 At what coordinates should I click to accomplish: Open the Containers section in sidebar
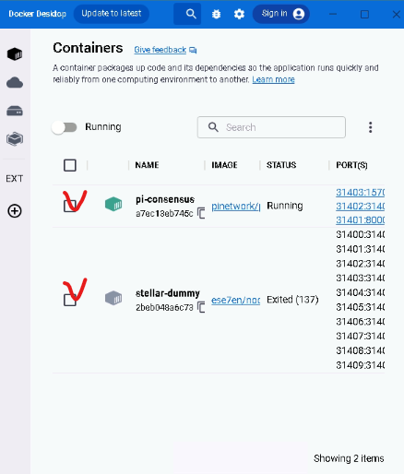pyautogui.click(x=15, y=54)
